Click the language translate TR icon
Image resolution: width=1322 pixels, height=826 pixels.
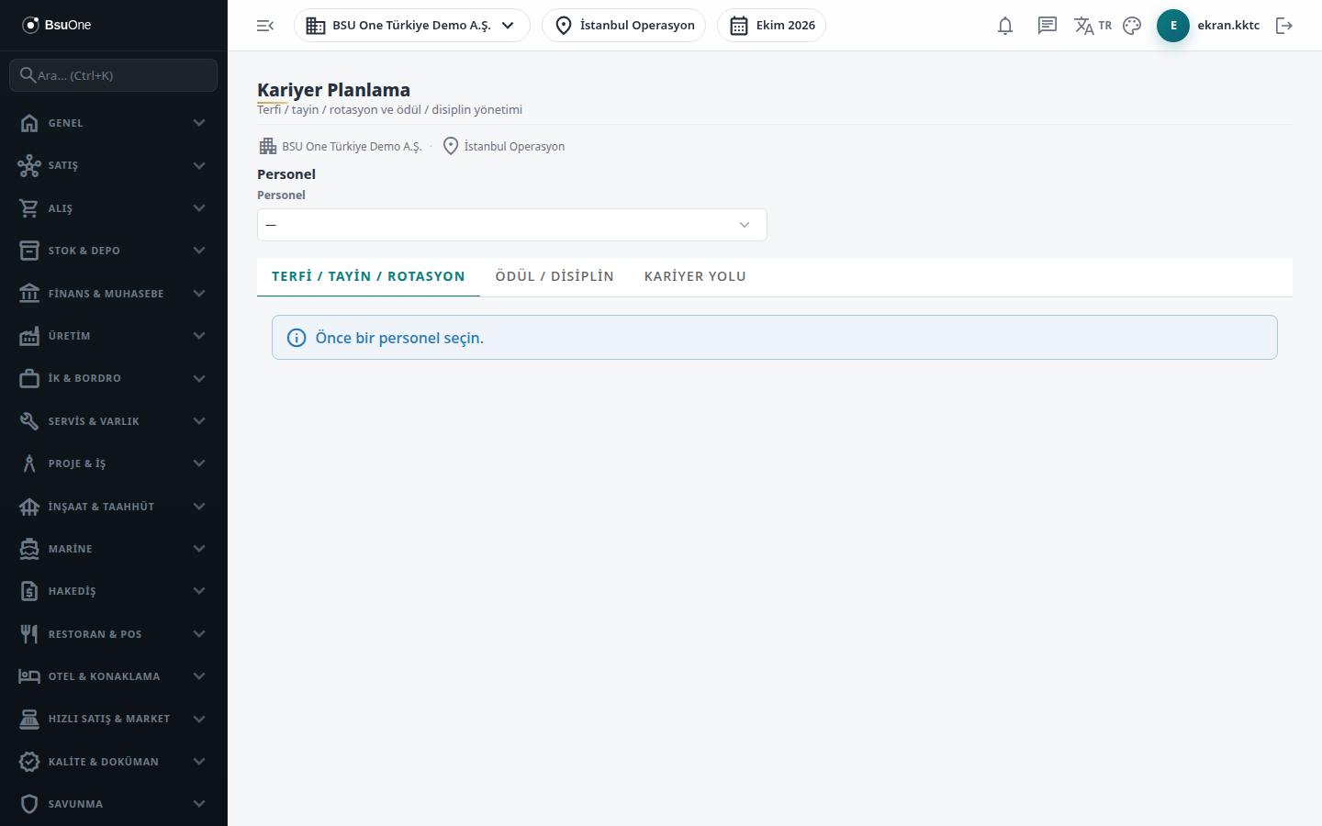tap(1092, 26)
